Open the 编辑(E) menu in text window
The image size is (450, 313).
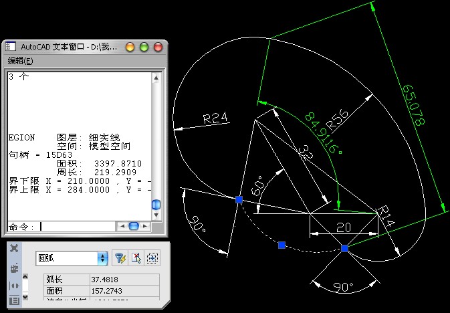(x=20, y=61)
